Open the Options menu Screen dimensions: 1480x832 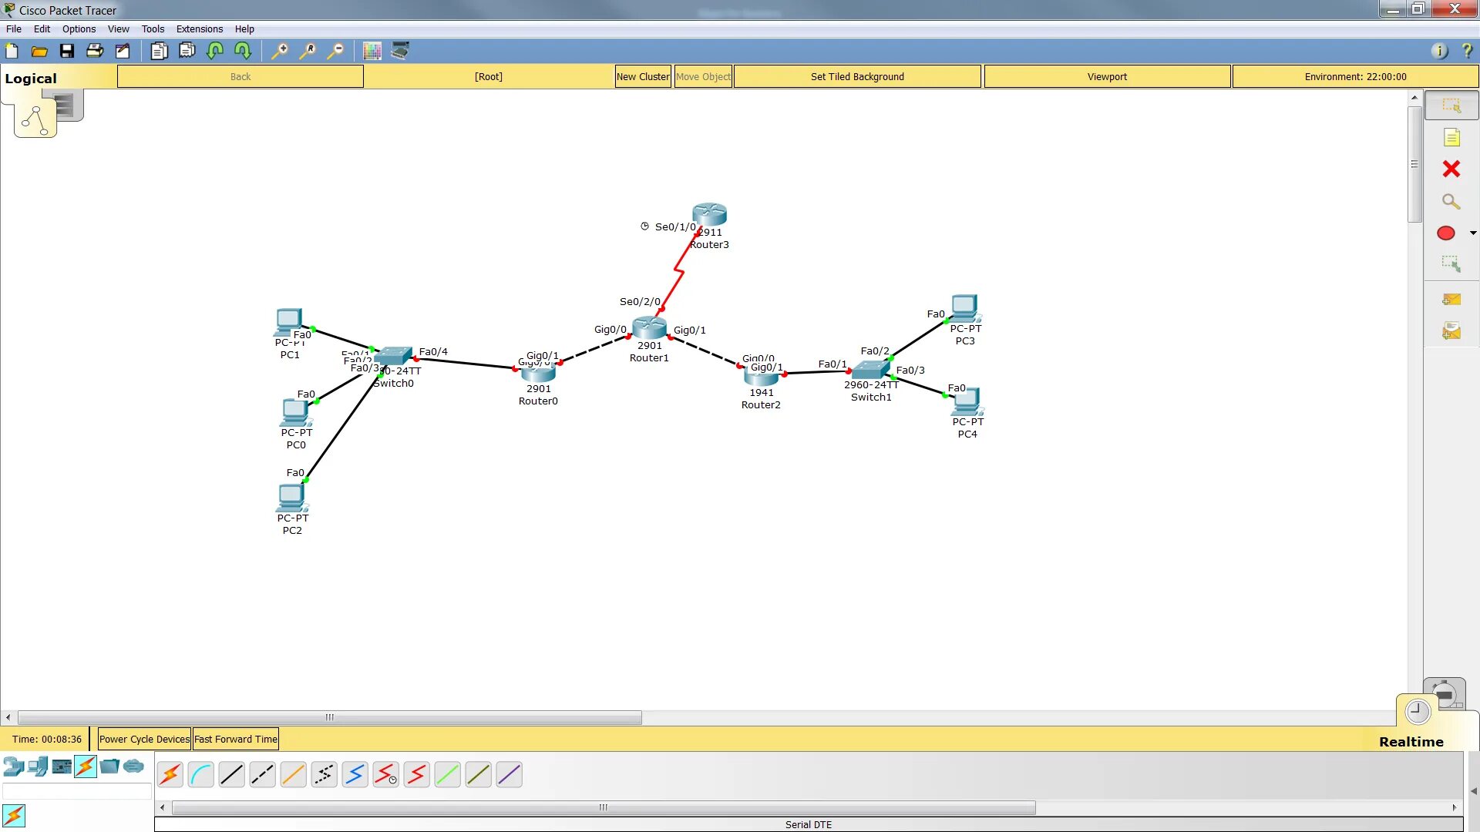coord(79,29)
